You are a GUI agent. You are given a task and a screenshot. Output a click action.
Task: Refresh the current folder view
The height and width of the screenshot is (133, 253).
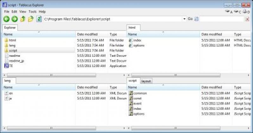click(39, 19)
